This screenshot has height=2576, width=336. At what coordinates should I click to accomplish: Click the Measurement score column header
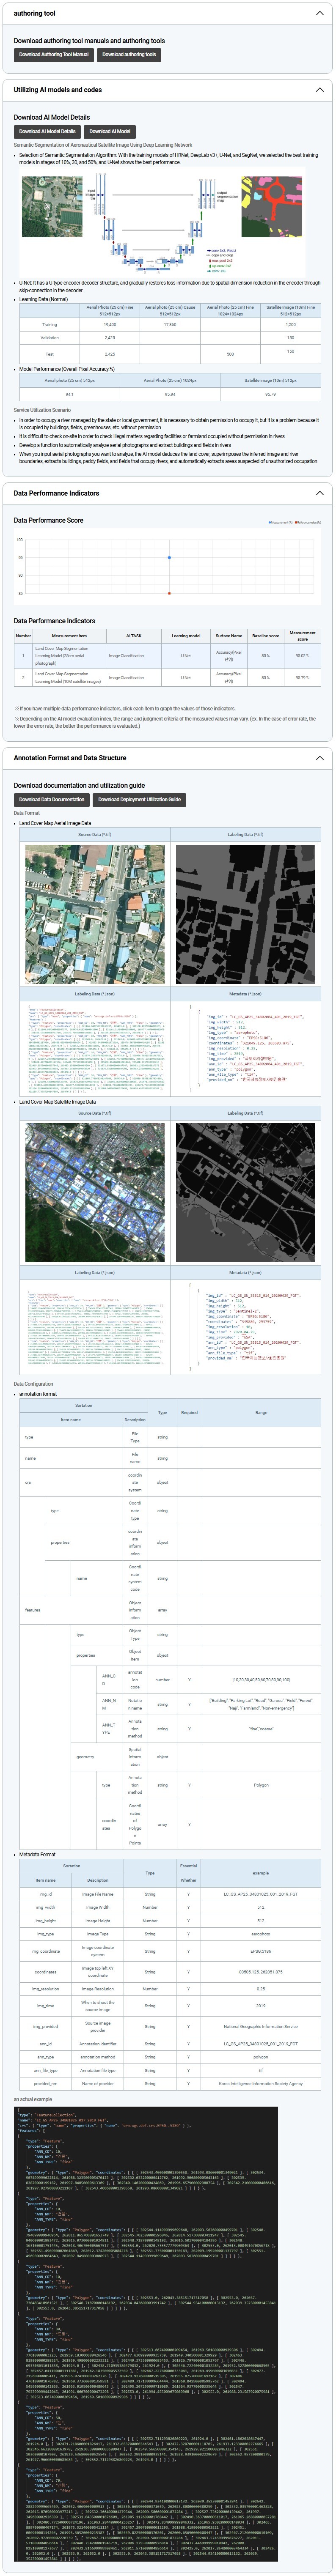point(302,635)
